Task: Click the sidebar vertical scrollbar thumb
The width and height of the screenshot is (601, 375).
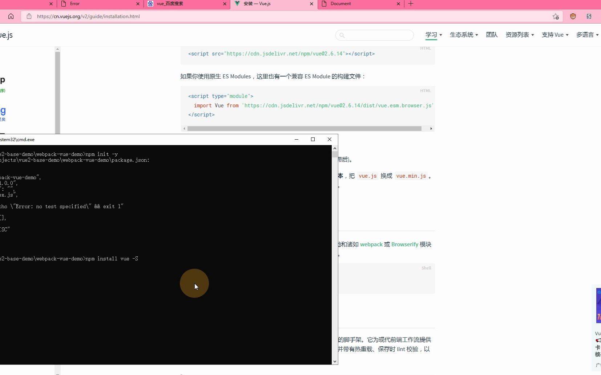Action: coord(57,92)
